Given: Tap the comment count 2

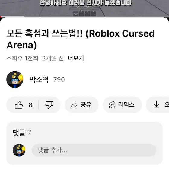Looking at the screenshot, I should tap(30, 132).
